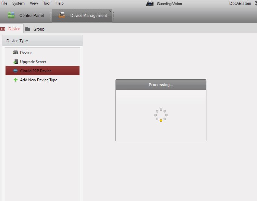Open the View menu
This screenshot has width=257, height=201.
coord(34,3)
